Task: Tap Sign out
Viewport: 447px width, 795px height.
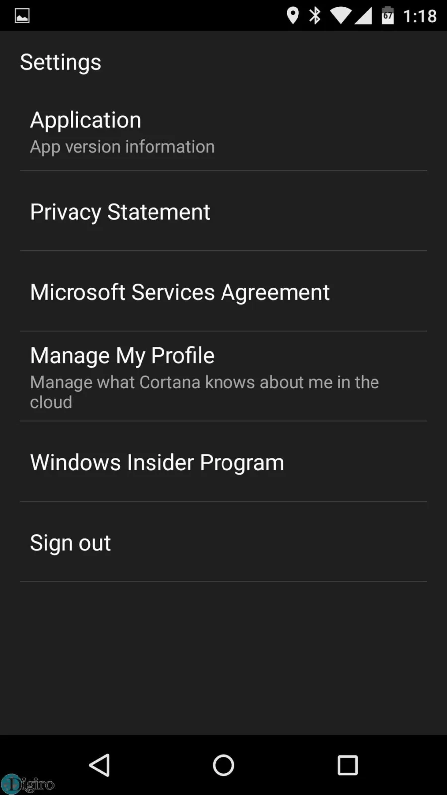Action: 223,542
